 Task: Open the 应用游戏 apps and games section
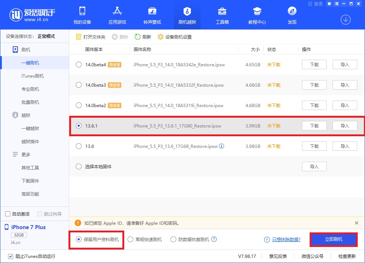tap(117, 15)
